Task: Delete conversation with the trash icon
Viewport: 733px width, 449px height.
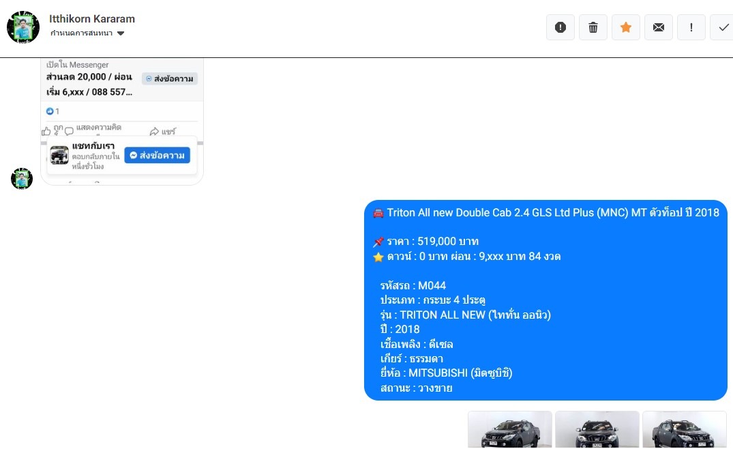Action: tap(593, 27)
